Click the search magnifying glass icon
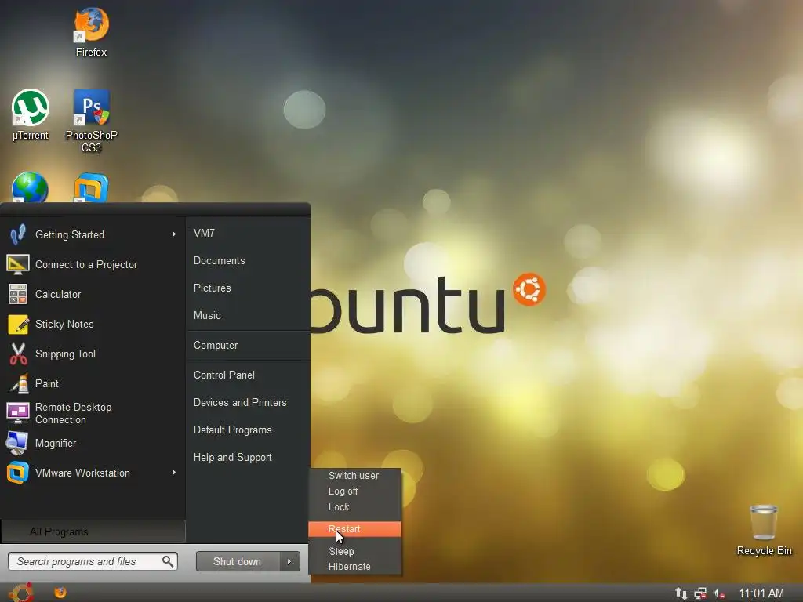 click(x=168, y=561)
